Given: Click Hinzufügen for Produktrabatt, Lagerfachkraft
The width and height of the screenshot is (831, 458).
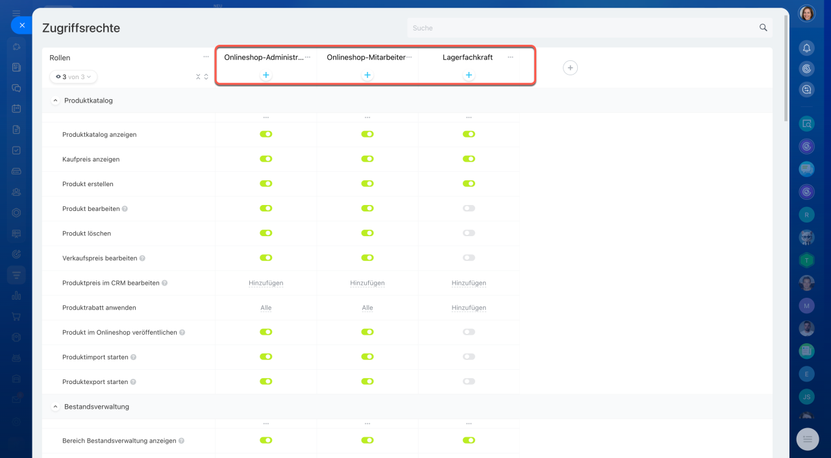Looking at the screenshot, I should [x=469, y=307].
